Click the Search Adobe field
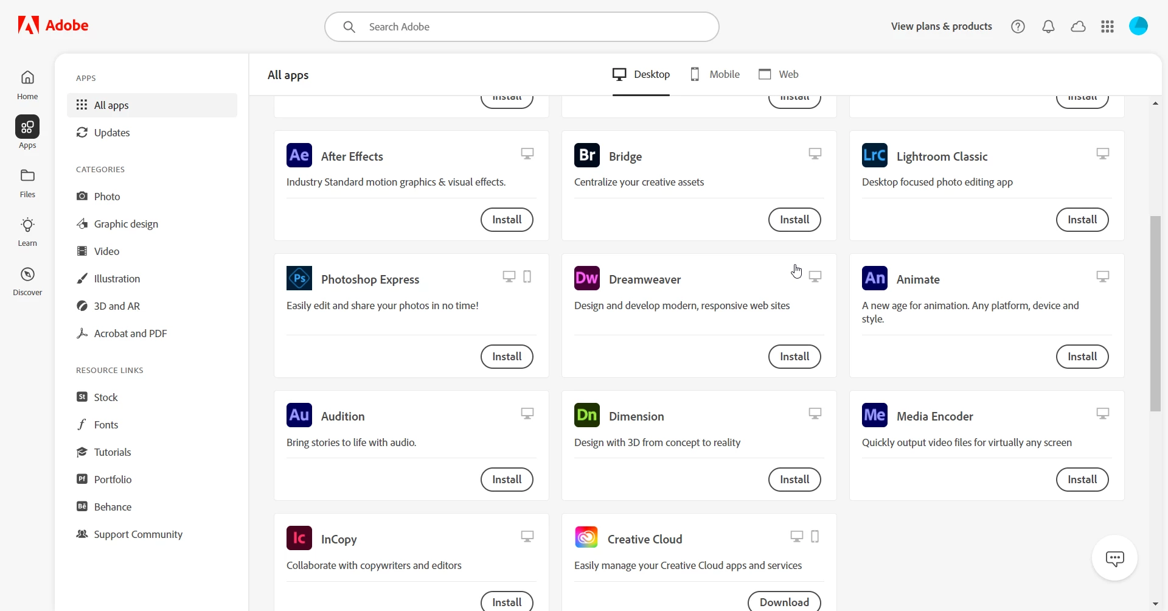The image size is (1168, 611). 522,27
